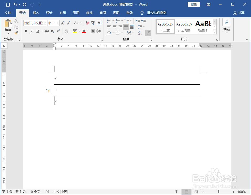Apply multilevel list

[x=127, y=21]
